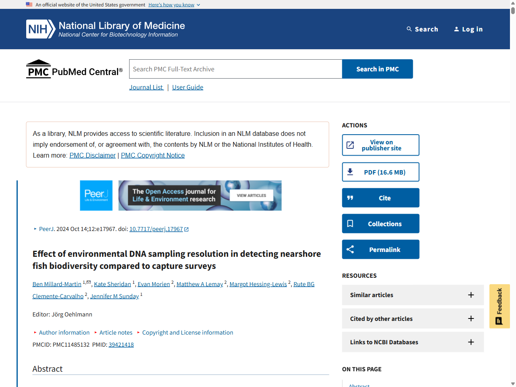Open the PeerJ Open Access journal banner

coord(200,196)
